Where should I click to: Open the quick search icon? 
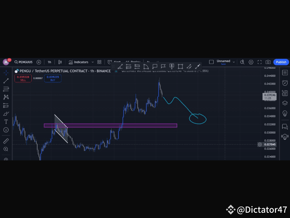[242, 62]
